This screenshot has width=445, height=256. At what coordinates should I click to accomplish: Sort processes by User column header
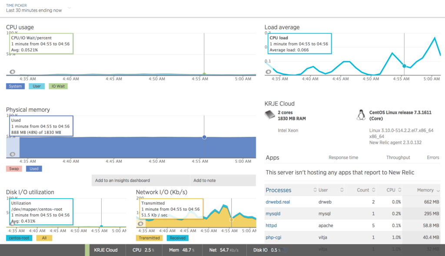point(323,190)
